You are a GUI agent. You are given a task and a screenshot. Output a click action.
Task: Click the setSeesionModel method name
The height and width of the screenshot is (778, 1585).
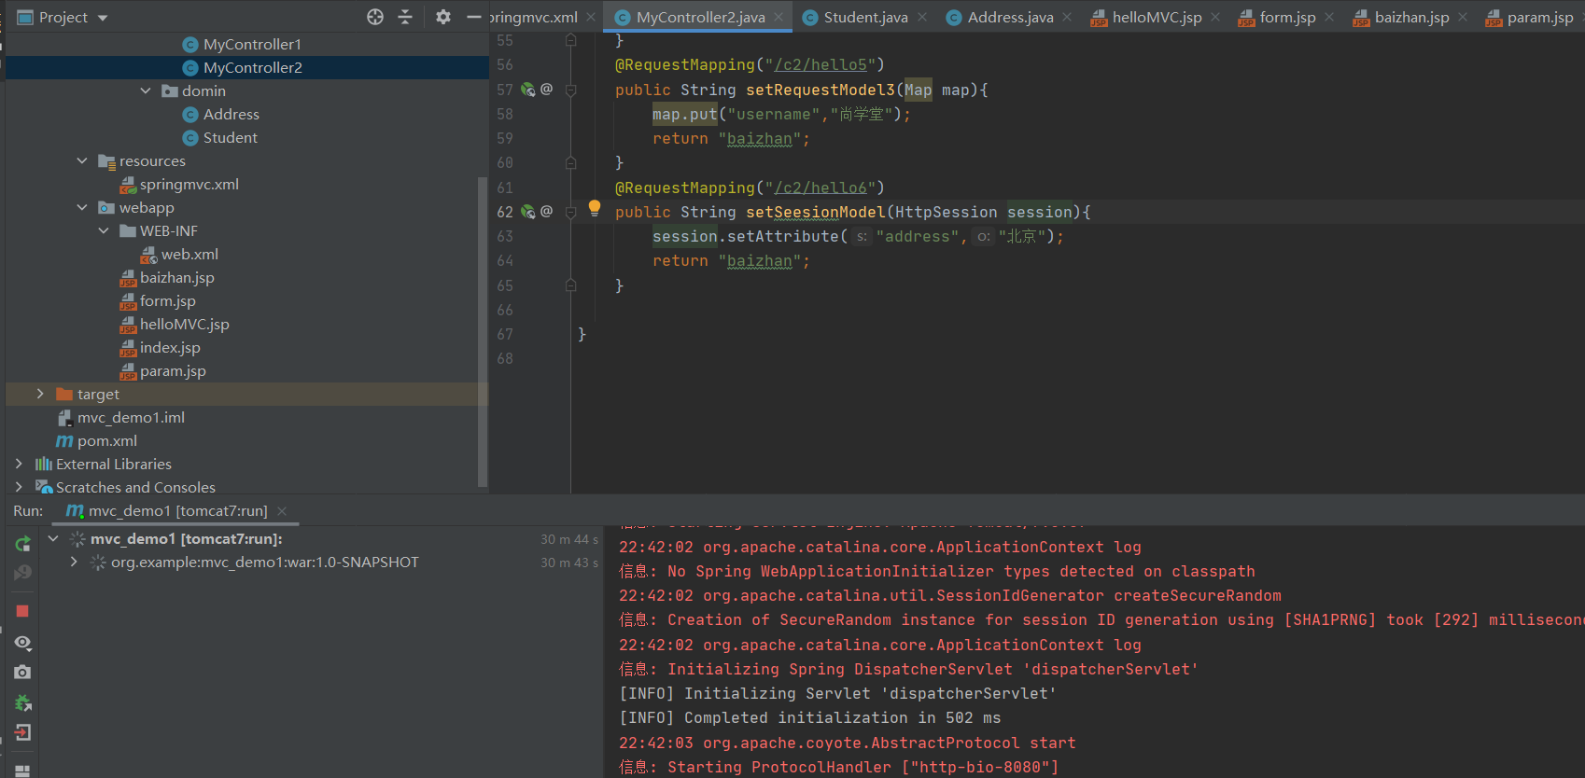(816, 212)
